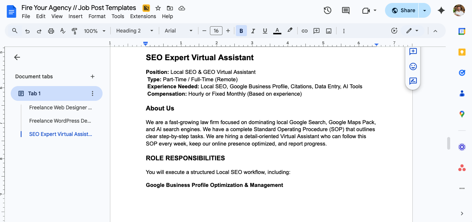Screen dimensions: 472x222
Task: Toggle underline formatting
Action: tap(265, 31)
